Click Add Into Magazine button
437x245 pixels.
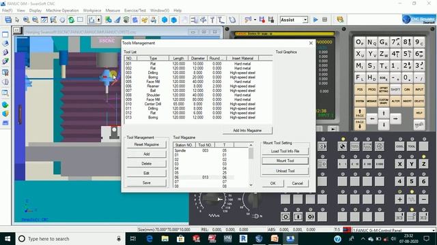tap(247, 130)
